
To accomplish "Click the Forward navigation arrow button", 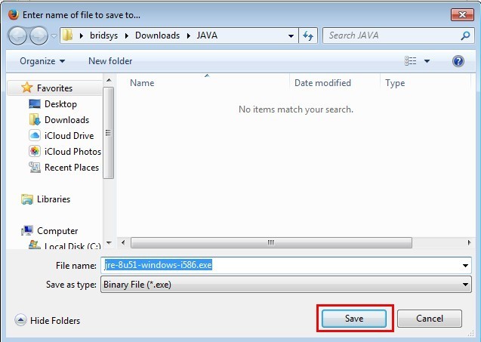I will [39, 35].
